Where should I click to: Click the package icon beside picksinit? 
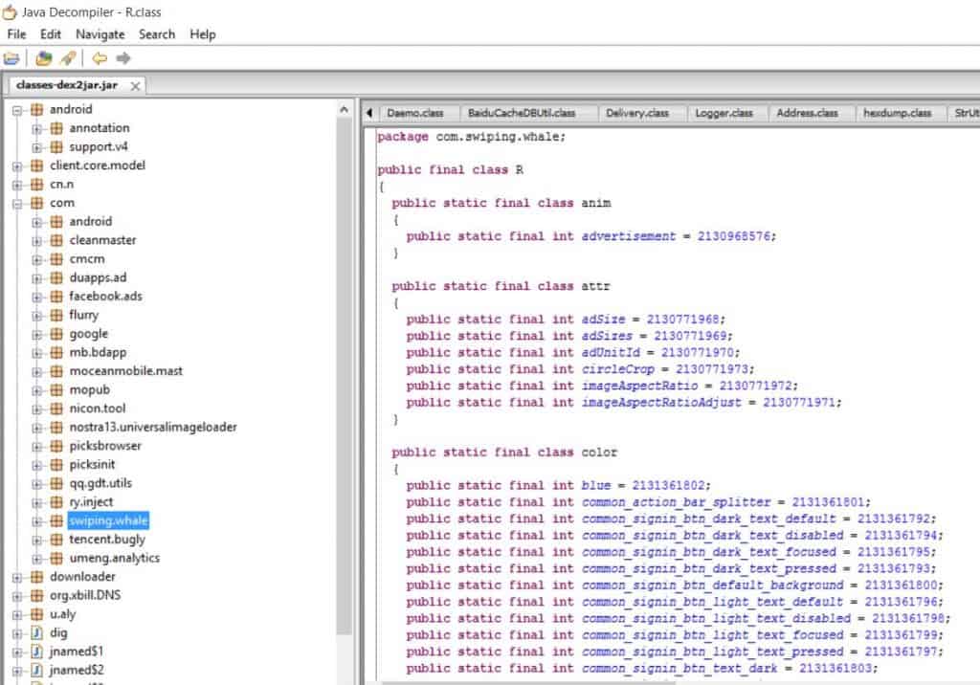[x=56, y=465]
